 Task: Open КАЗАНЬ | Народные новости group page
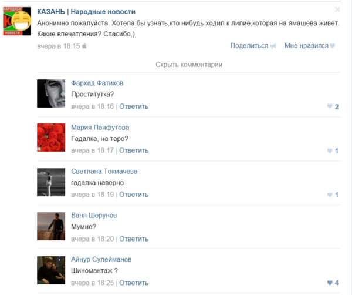pos(86,12)
